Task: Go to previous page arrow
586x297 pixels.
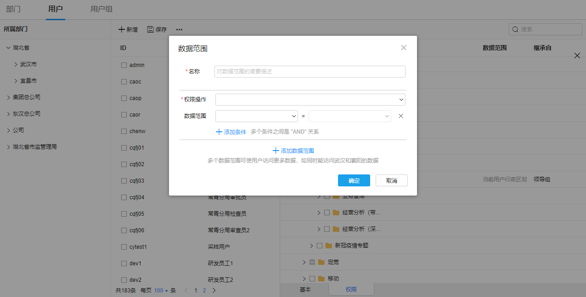Action: 186,290
